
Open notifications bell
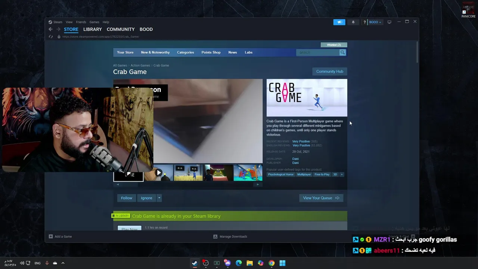(x=353, y=22)
